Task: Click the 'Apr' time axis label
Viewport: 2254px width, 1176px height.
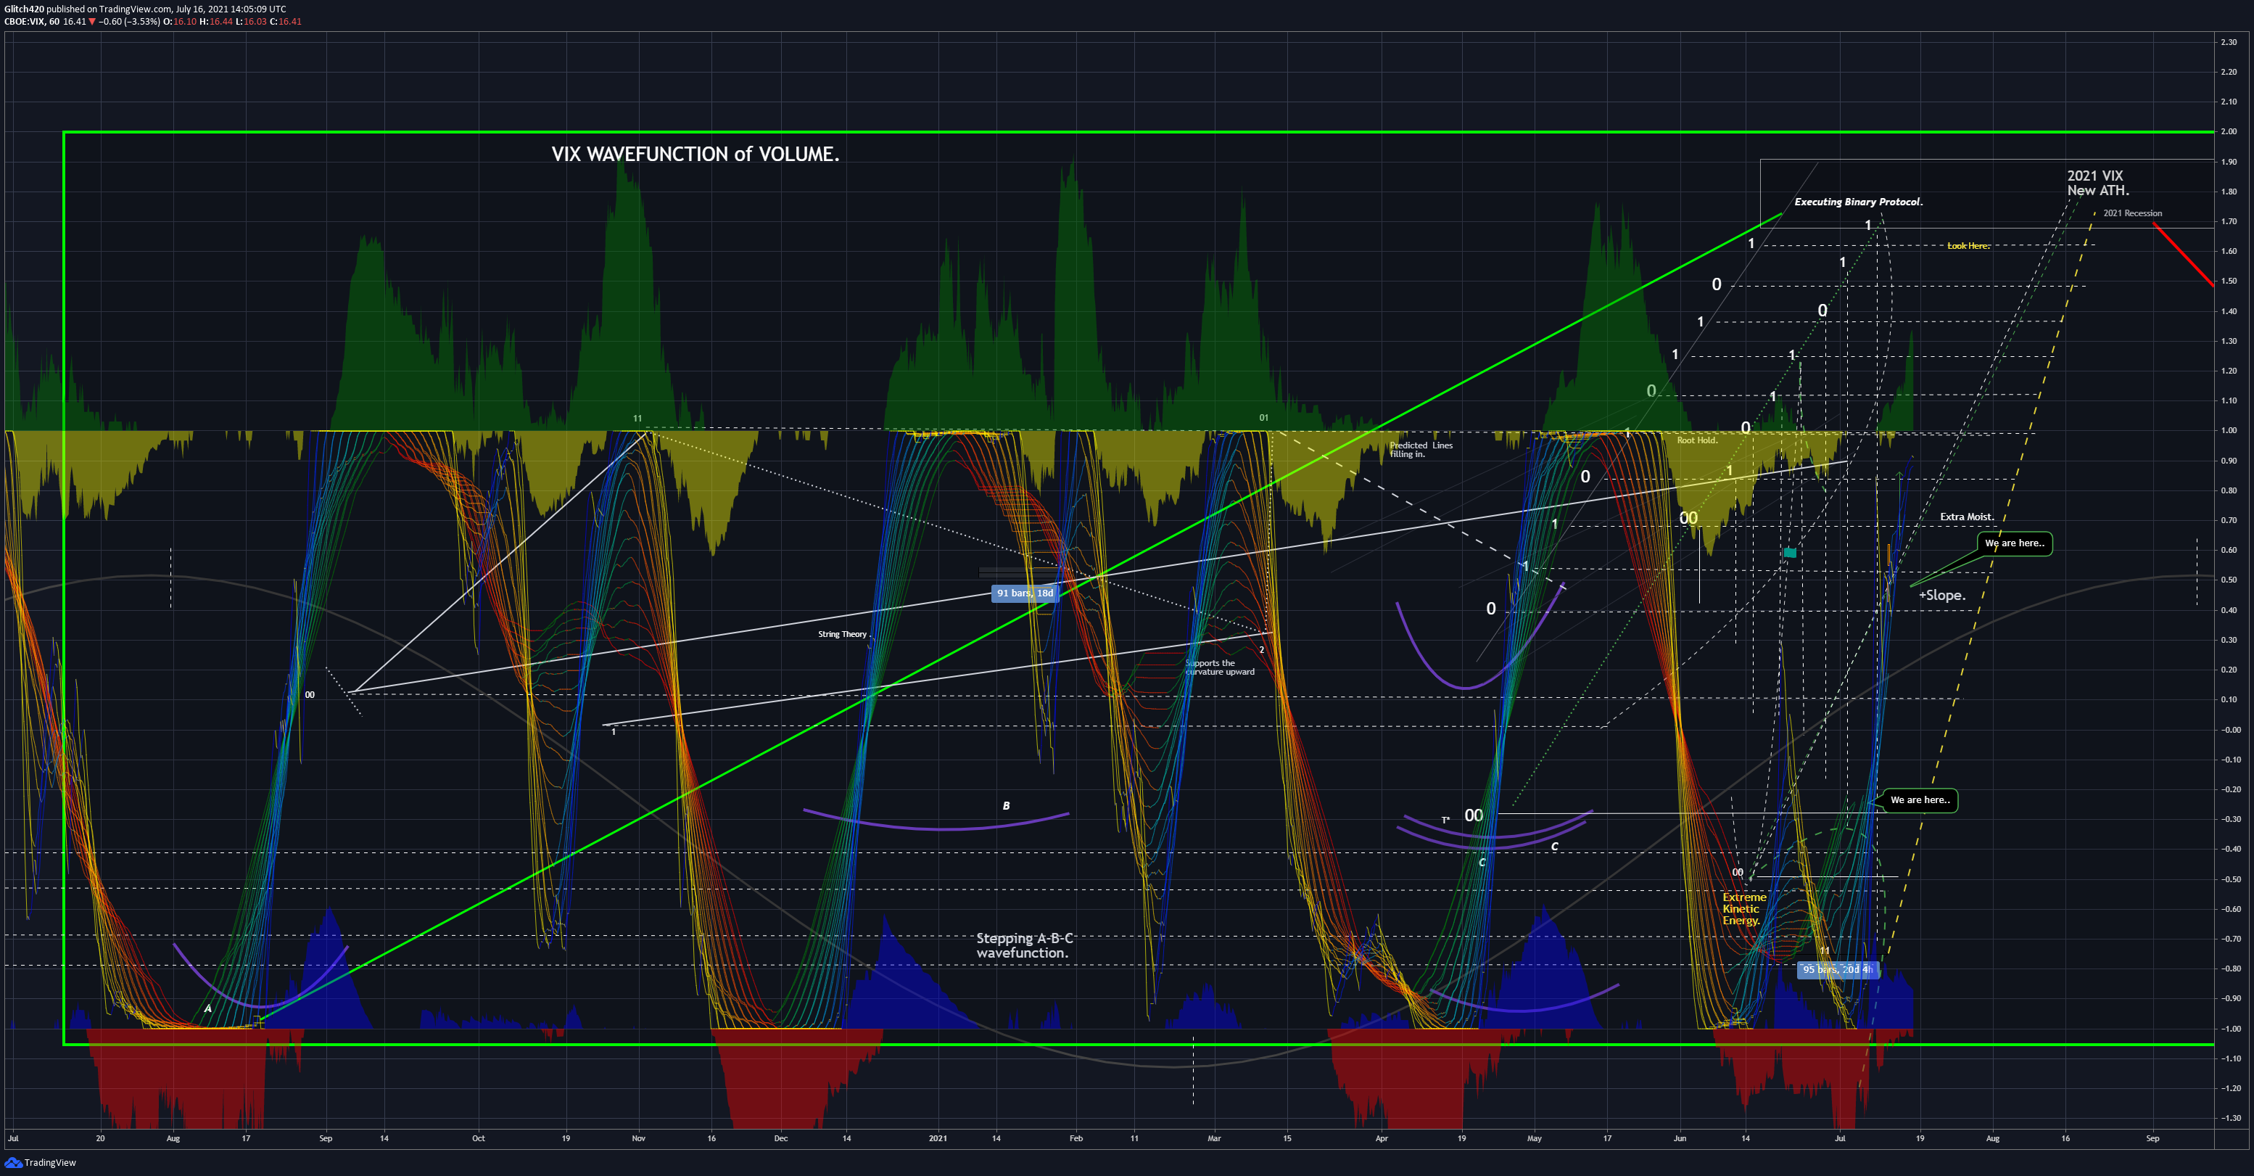Action: (1382, 1138)
